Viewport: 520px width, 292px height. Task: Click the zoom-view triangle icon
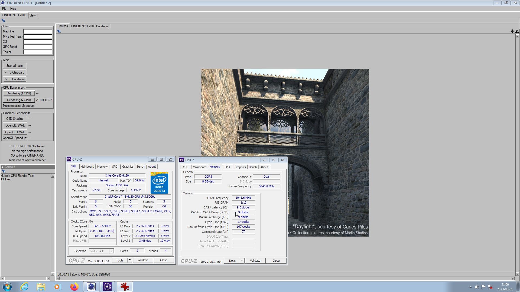click(517, 31)
